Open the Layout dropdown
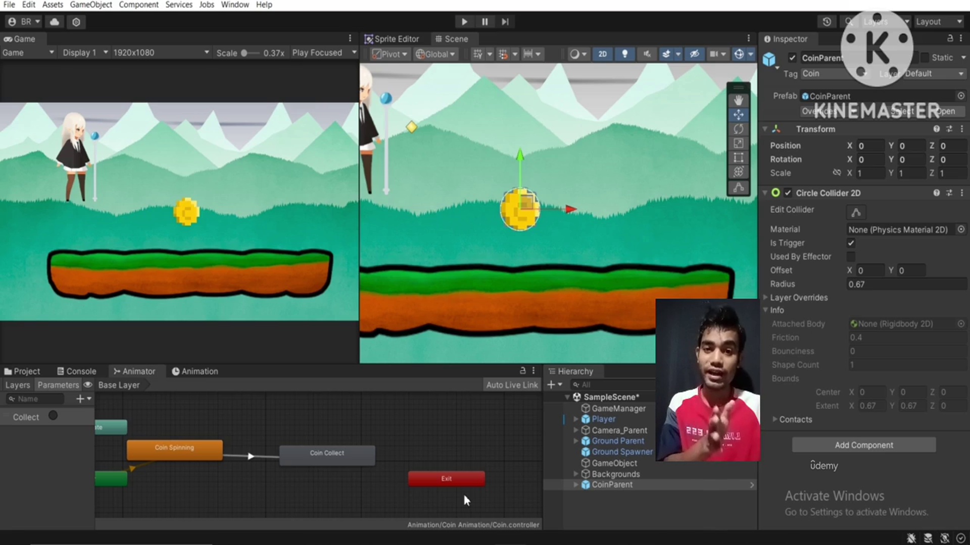 tap(939, 22)
